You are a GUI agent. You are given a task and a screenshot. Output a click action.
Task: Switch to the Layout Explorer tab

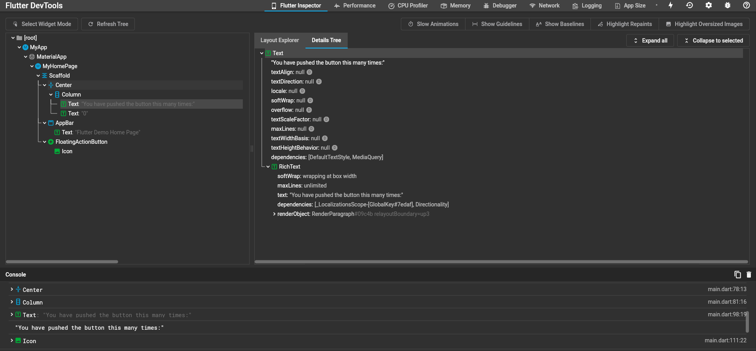coord(280,40)
